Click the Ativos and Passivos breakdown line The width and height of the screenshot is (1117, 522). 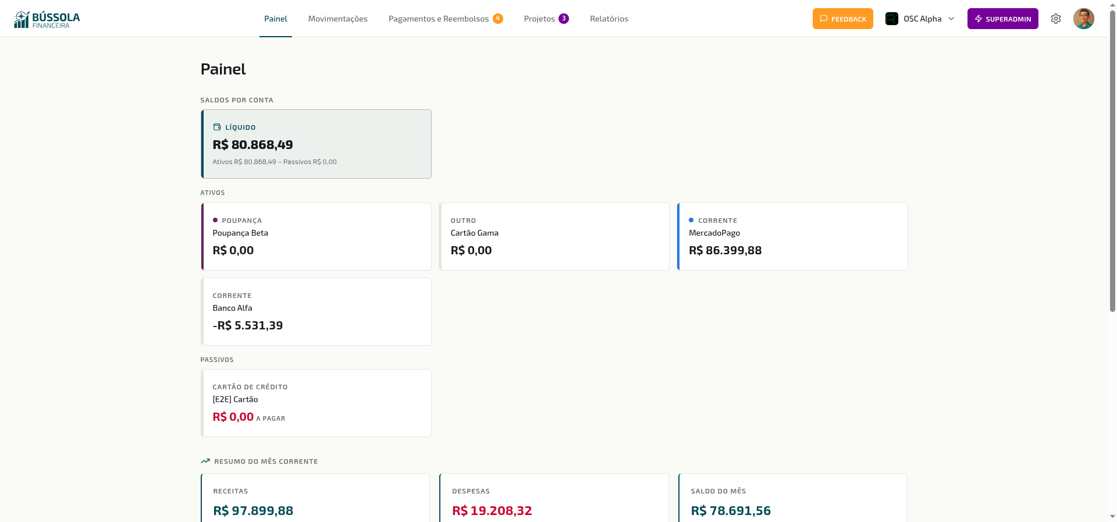(275, 162)
